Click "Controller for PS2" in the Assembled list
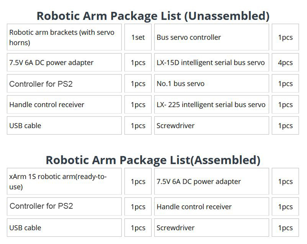Image resolution: width=307 pixels, height=244 pixels. tap(64, 206)
